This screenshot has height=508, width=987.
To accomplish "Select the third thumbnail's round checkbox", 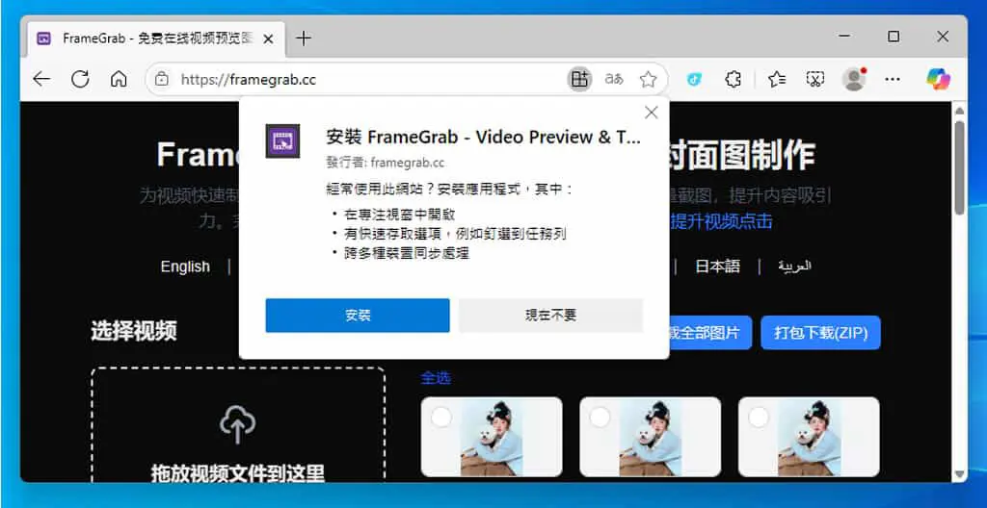I will 759,417.
